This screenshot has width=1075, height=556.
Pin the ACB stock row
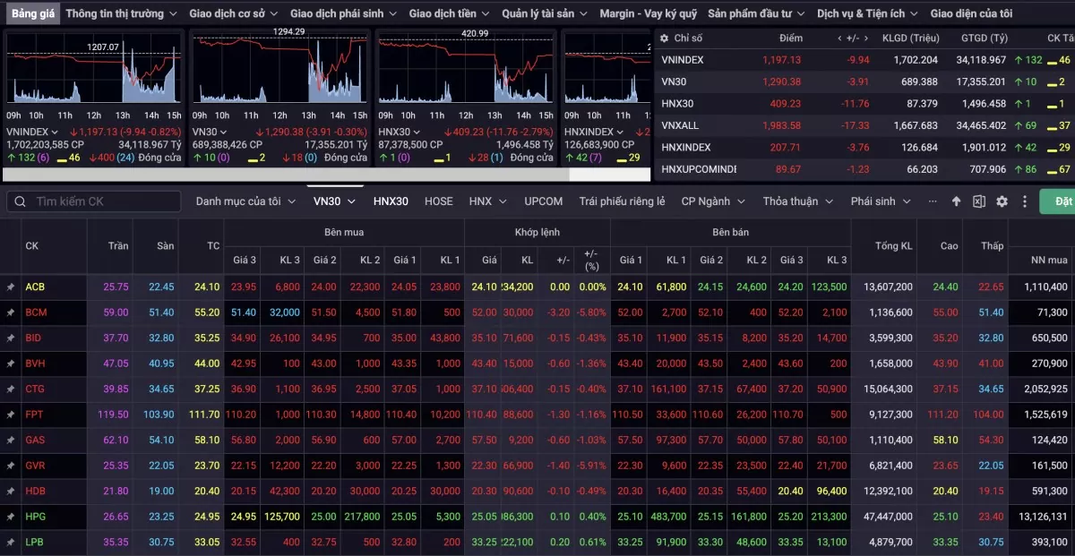[x=11, y=287]
